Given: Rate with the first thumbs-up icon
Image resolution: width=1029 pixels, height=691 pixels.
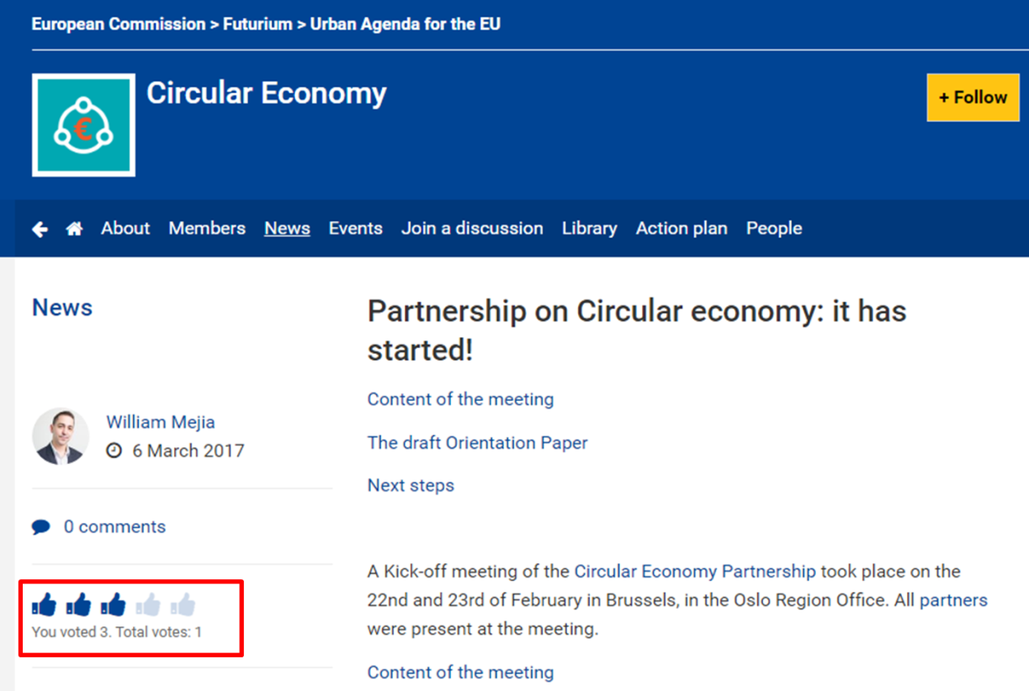Looking at the screenshot, I should (44, 604).
